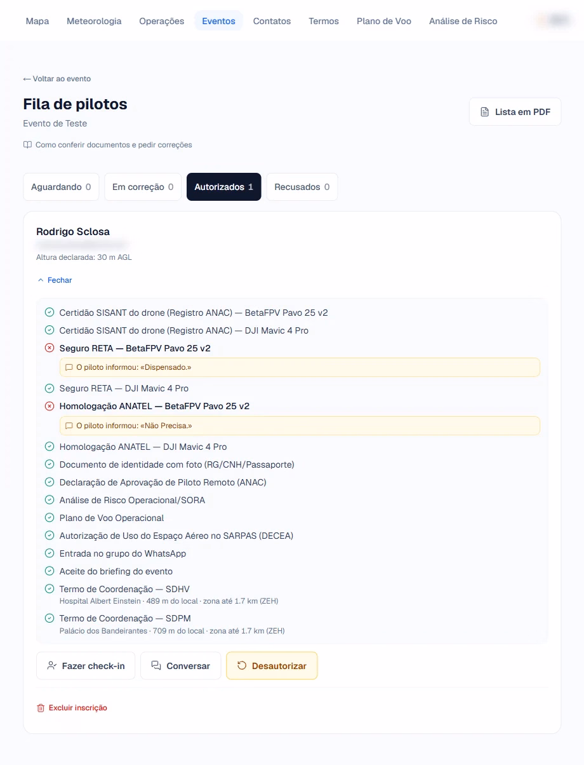The image size is (584, 765).
Task: Click the Fazer check-in button
Action: tap(86, 666)
